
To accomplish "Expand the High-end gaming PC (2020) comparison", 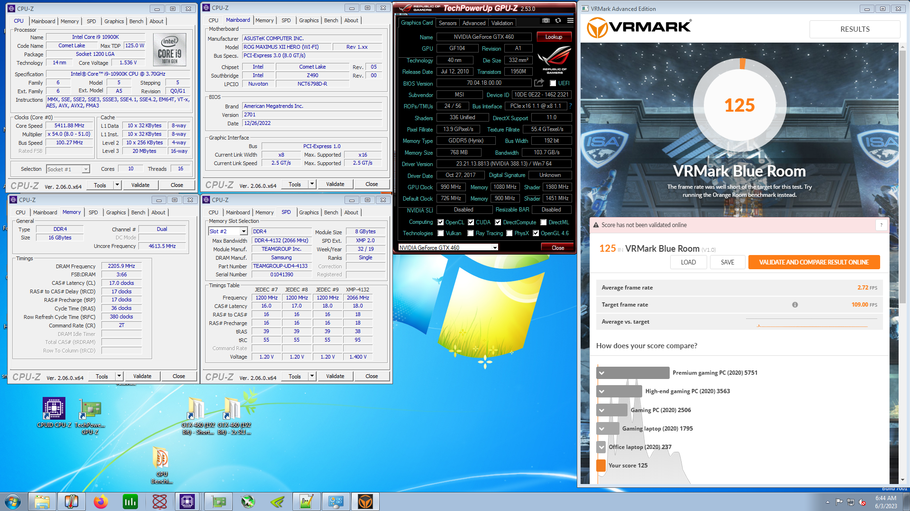I will (602, 391).
